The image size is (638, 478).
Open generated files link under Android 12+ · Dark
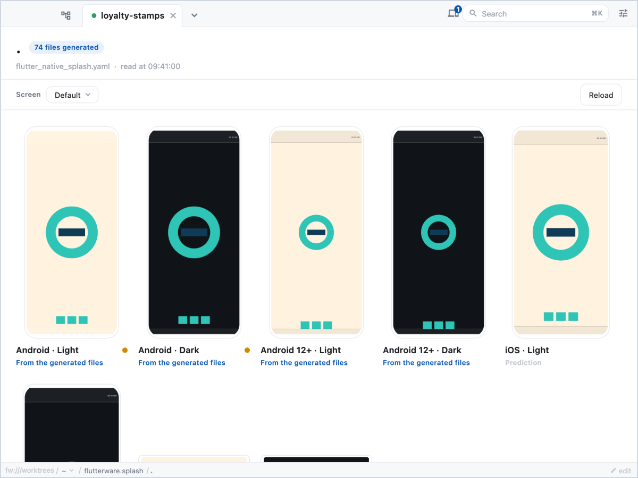(426, 363)
